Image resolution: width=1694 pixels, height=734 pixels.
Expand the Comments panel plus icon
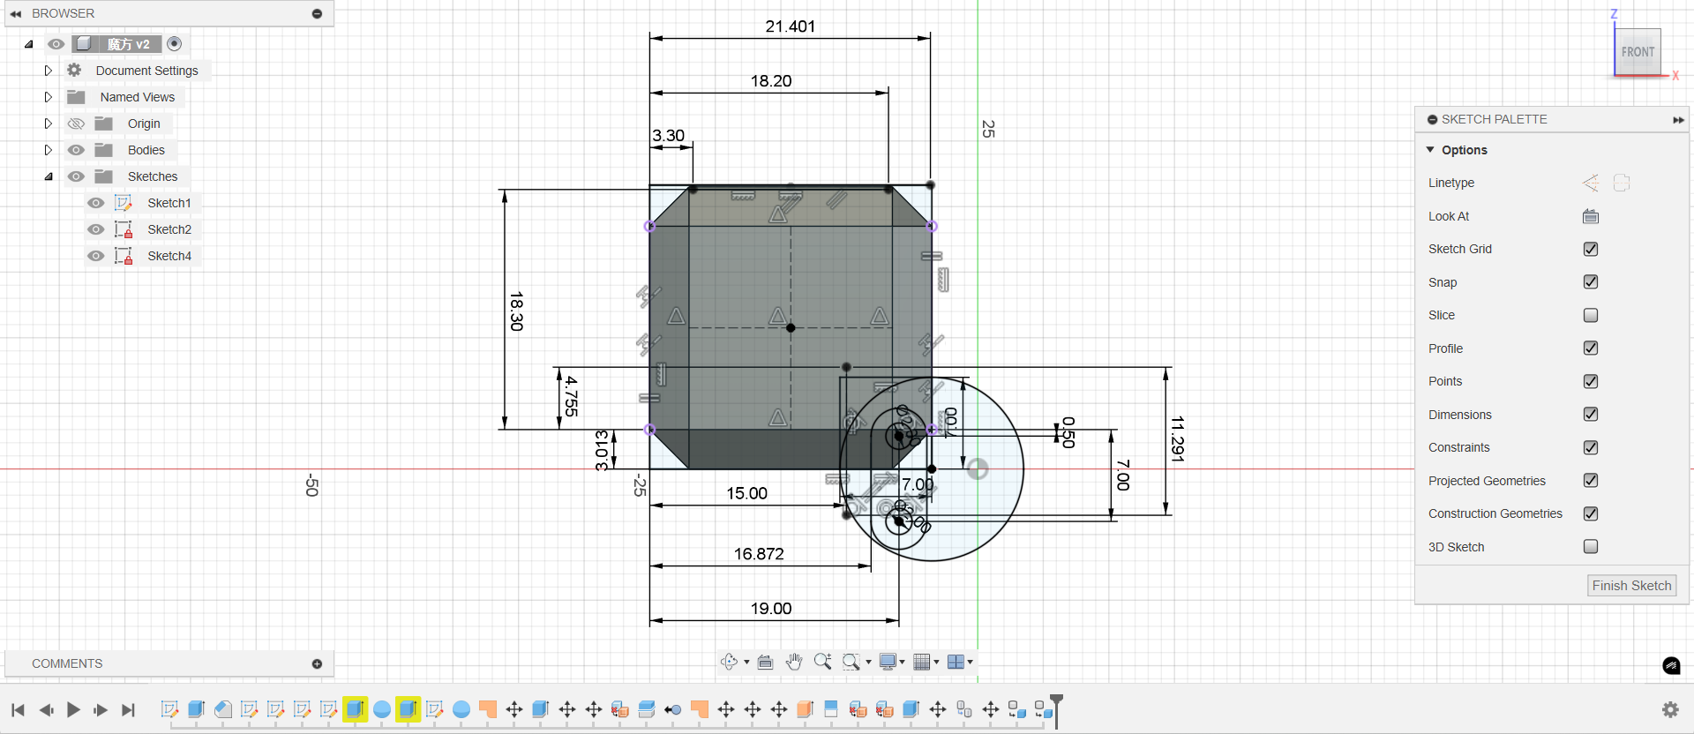[x=318, y=663]
